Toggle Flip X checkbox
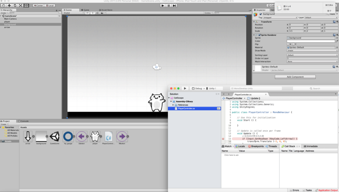 pos(288,44)
